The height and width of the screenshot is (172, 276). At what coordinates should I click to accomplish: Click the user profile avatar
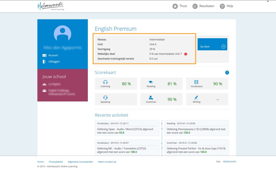(x=63, y=34)
